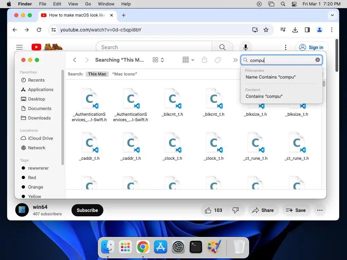Open a new Chrome tab
This screenshot has height=260, width=347.
tap(124, 15)
